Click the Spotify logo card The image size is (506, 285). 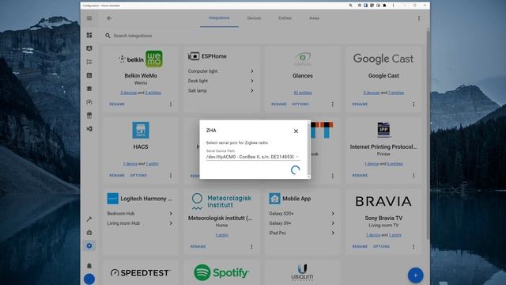click(221, 272)
